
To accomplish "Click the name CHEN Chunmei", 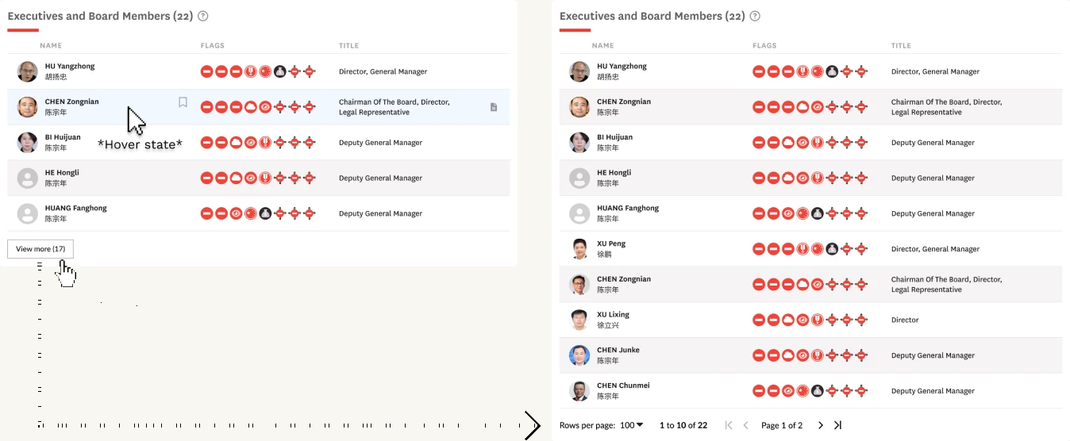I will coord(623,385).
